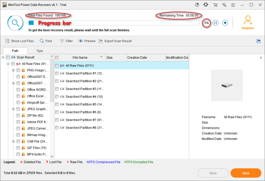
Task: Select the Path tab
Action: [15, 51]
